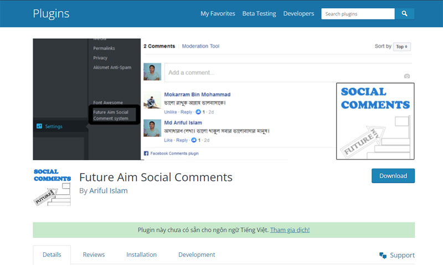Click Mokarram Bin Mohammad's avatar
443x276 pixels.
coord(152,100)
